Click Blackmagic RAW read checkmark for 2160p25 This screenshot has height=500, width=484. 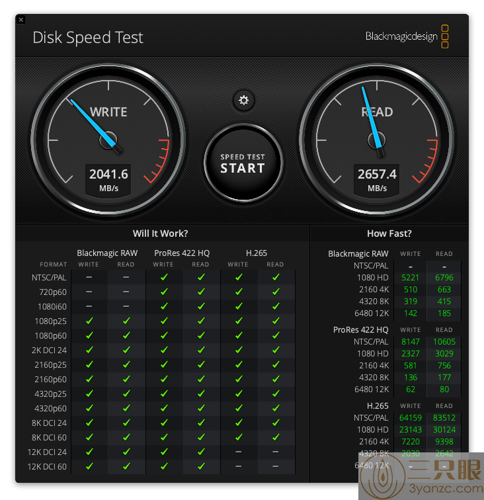pyautogui.click(x=126, y=364)
